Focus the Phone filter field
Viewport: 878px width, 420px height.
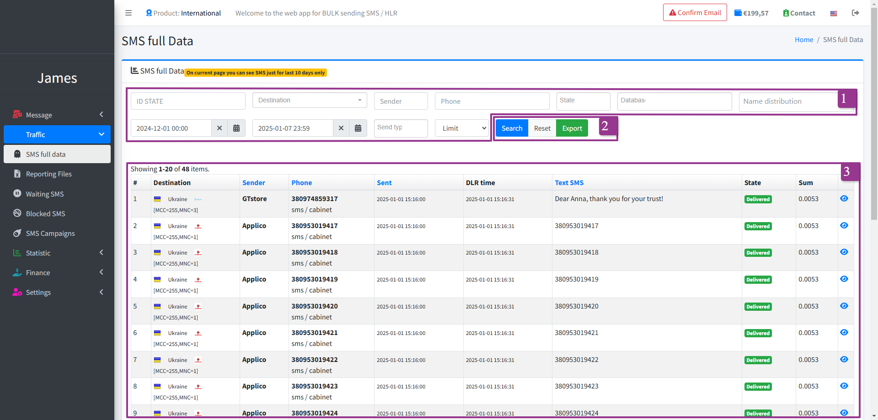(492, 101)
